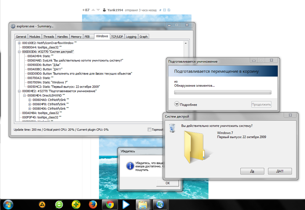Click the Windows Start orb
The image size is (305, 210).
(x=7, y=204)
